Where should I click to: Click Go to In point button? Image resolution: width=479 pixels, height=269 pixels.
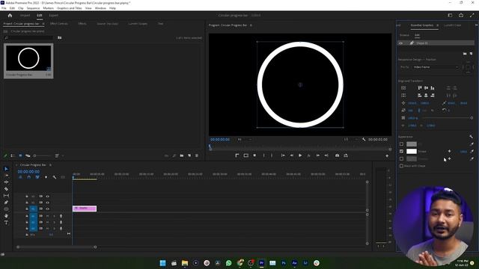(x=283, y=155)
